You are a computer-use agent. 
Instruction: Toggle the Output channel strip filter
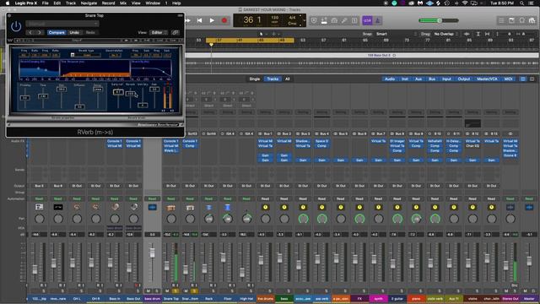click(x=463, y=79)
